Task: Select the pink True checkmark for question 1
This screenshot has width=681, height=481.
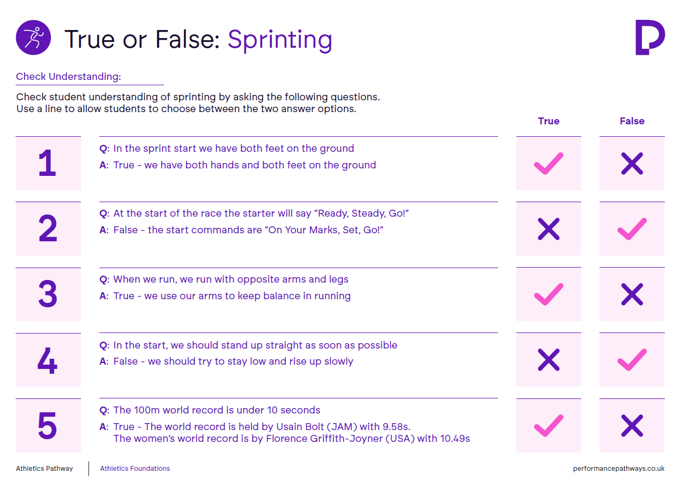Action: point(549,164)
